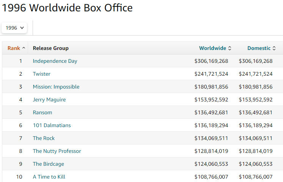
Task: Click the 1996 Worldwide Box Office heading
Action: pos(68,8)
